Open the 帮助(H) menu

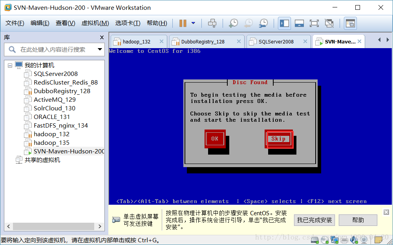157,23
